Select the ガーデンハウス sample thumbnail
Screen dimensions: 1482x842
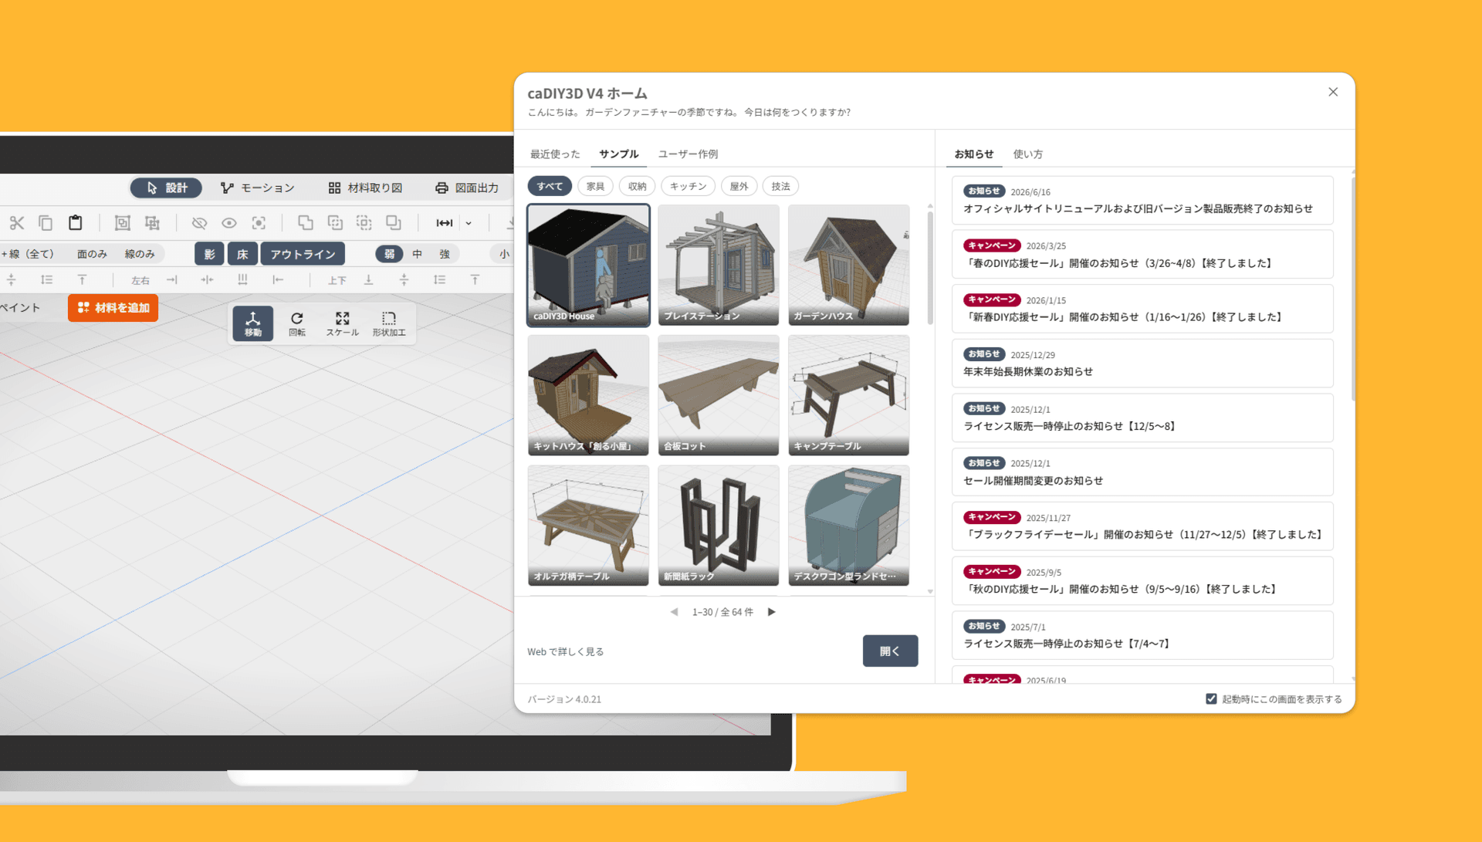(848, 265)
